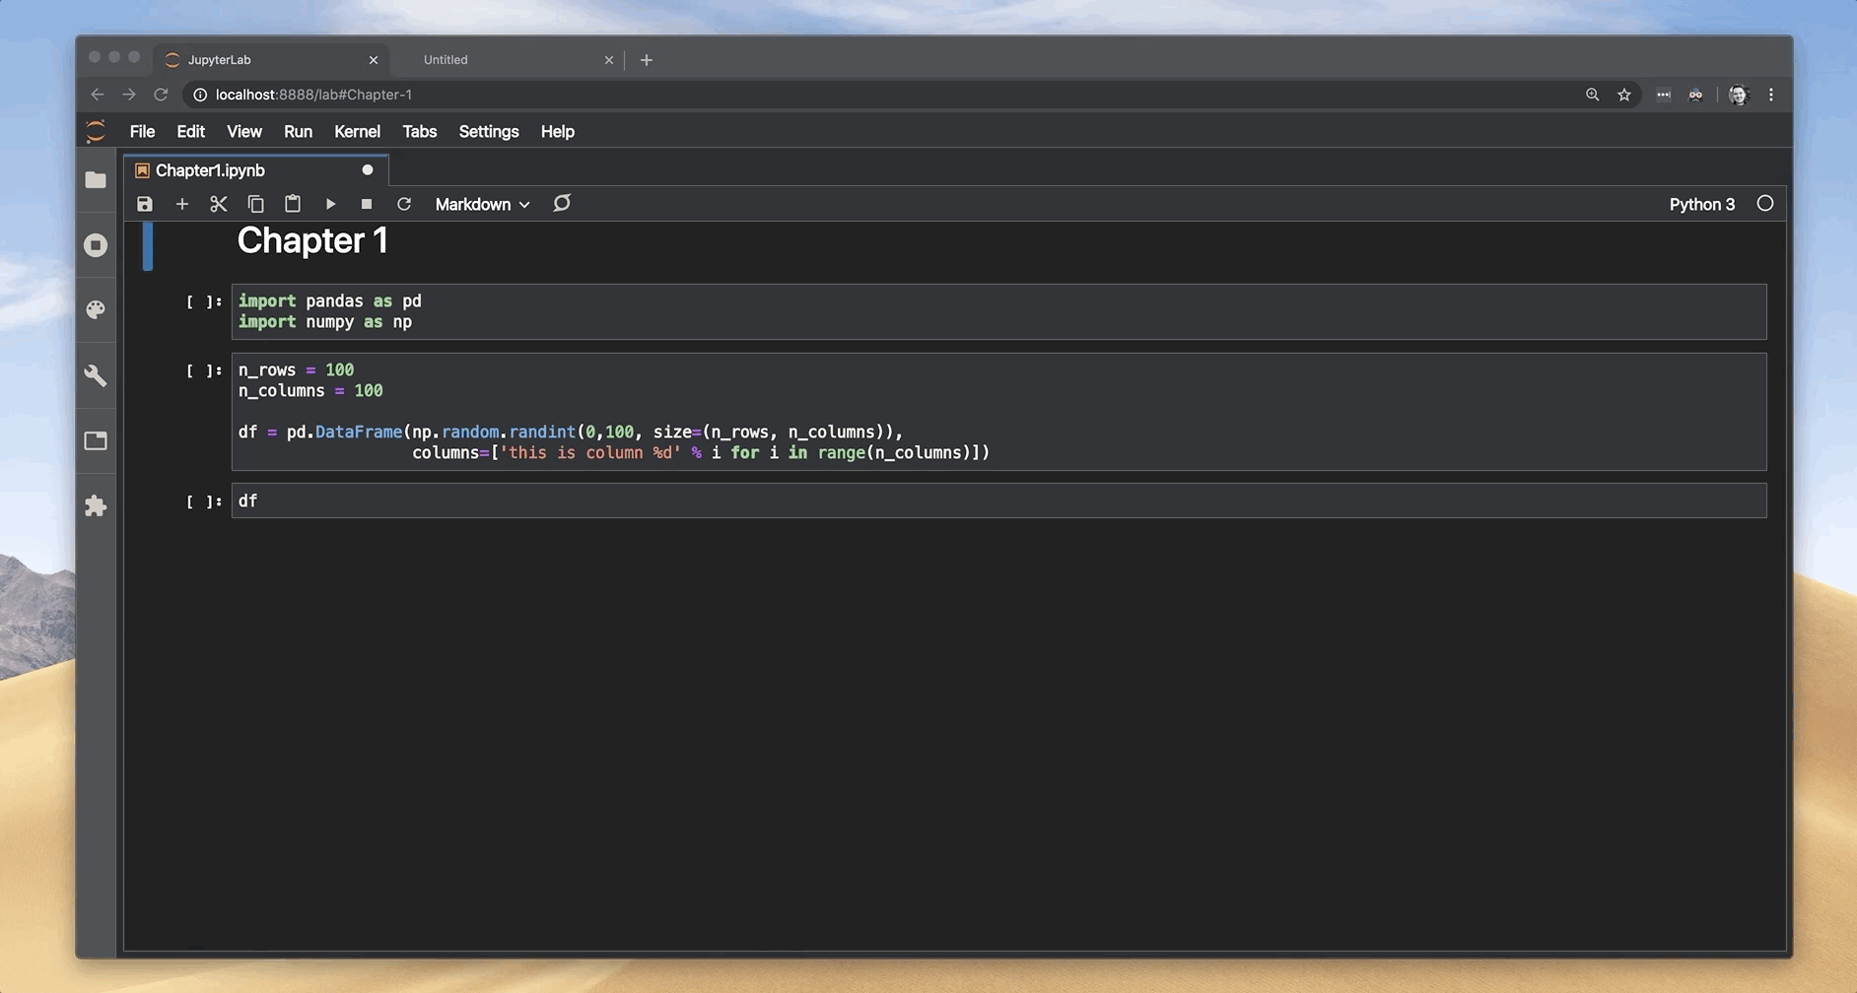Restart the kernel from the toolbar

click(x=404, y=204)
